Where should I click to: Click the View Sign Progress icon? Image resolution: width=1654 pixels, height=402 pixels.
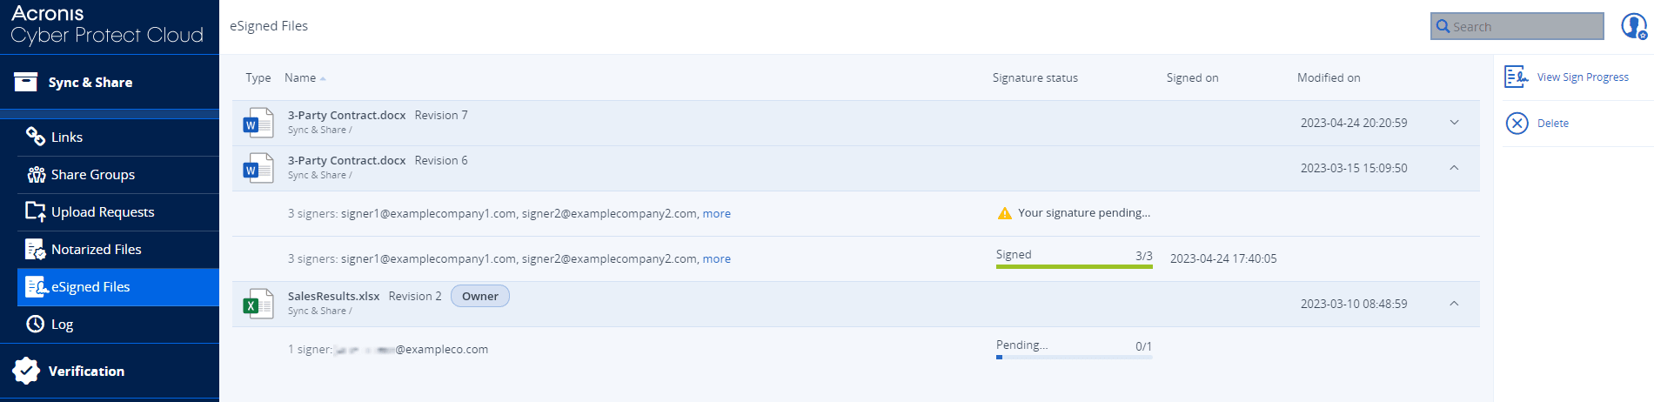[x=1516, y=77]
